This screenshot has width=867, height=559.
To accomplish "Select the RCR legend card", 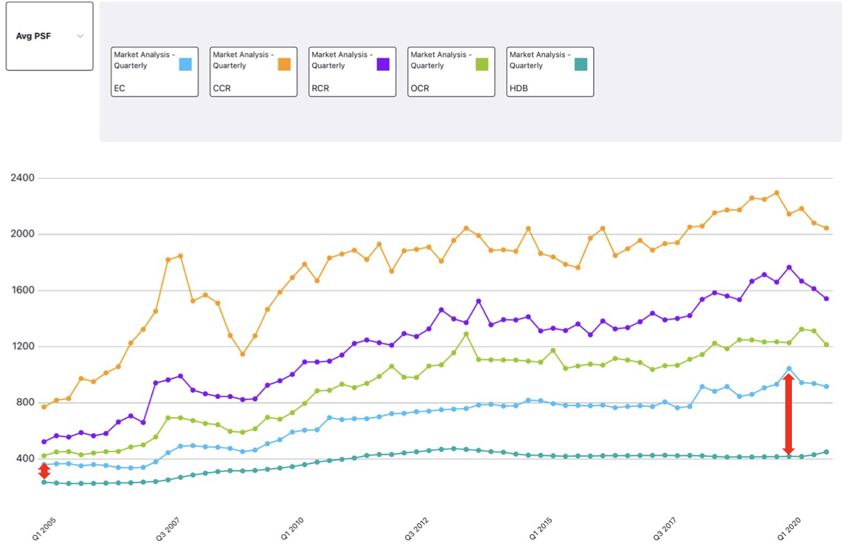I will click(x=352, y=71).
